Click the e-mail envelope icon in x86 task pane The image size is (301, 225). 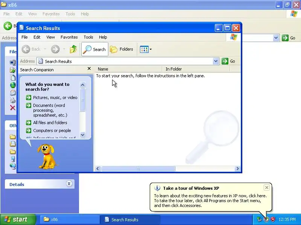(13, 93)
